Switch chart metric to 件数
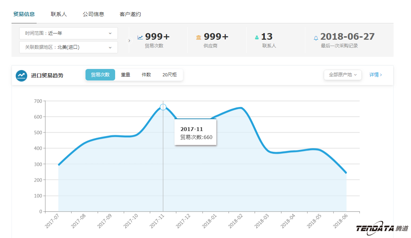The height and width of the screenshot is (238, 411). 146,75
